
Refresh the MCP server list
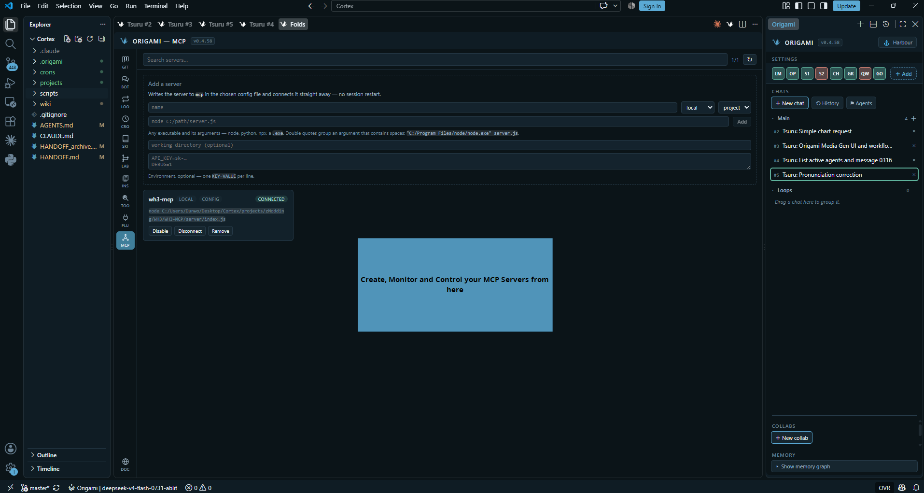[x=749, y=59]
